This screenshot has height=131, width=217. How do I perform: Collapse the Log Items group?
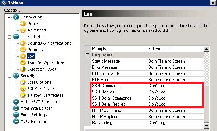click(x=87, y=55)
